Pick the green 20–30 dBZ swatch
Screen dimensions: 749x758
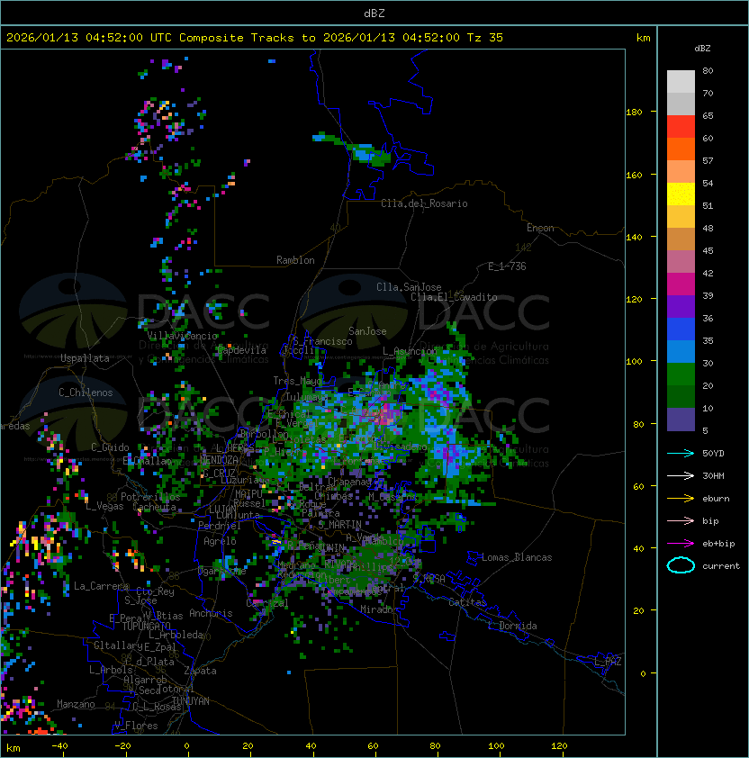coord(681,374)
